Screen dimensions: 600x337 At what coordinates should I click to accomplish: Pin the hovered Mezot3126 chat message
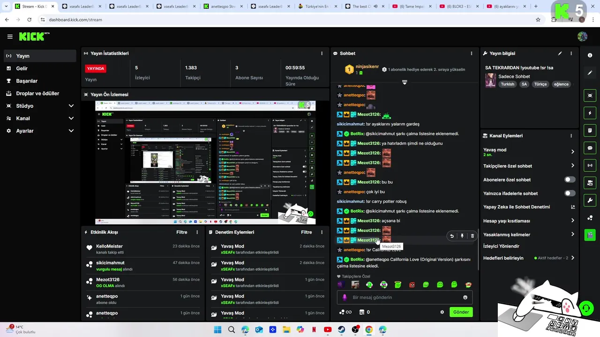pyautogui.click(x=462, y=236)
